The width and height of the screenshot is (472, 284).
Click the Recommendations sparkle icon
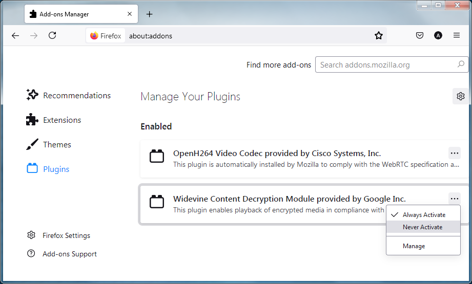(32, 95)
